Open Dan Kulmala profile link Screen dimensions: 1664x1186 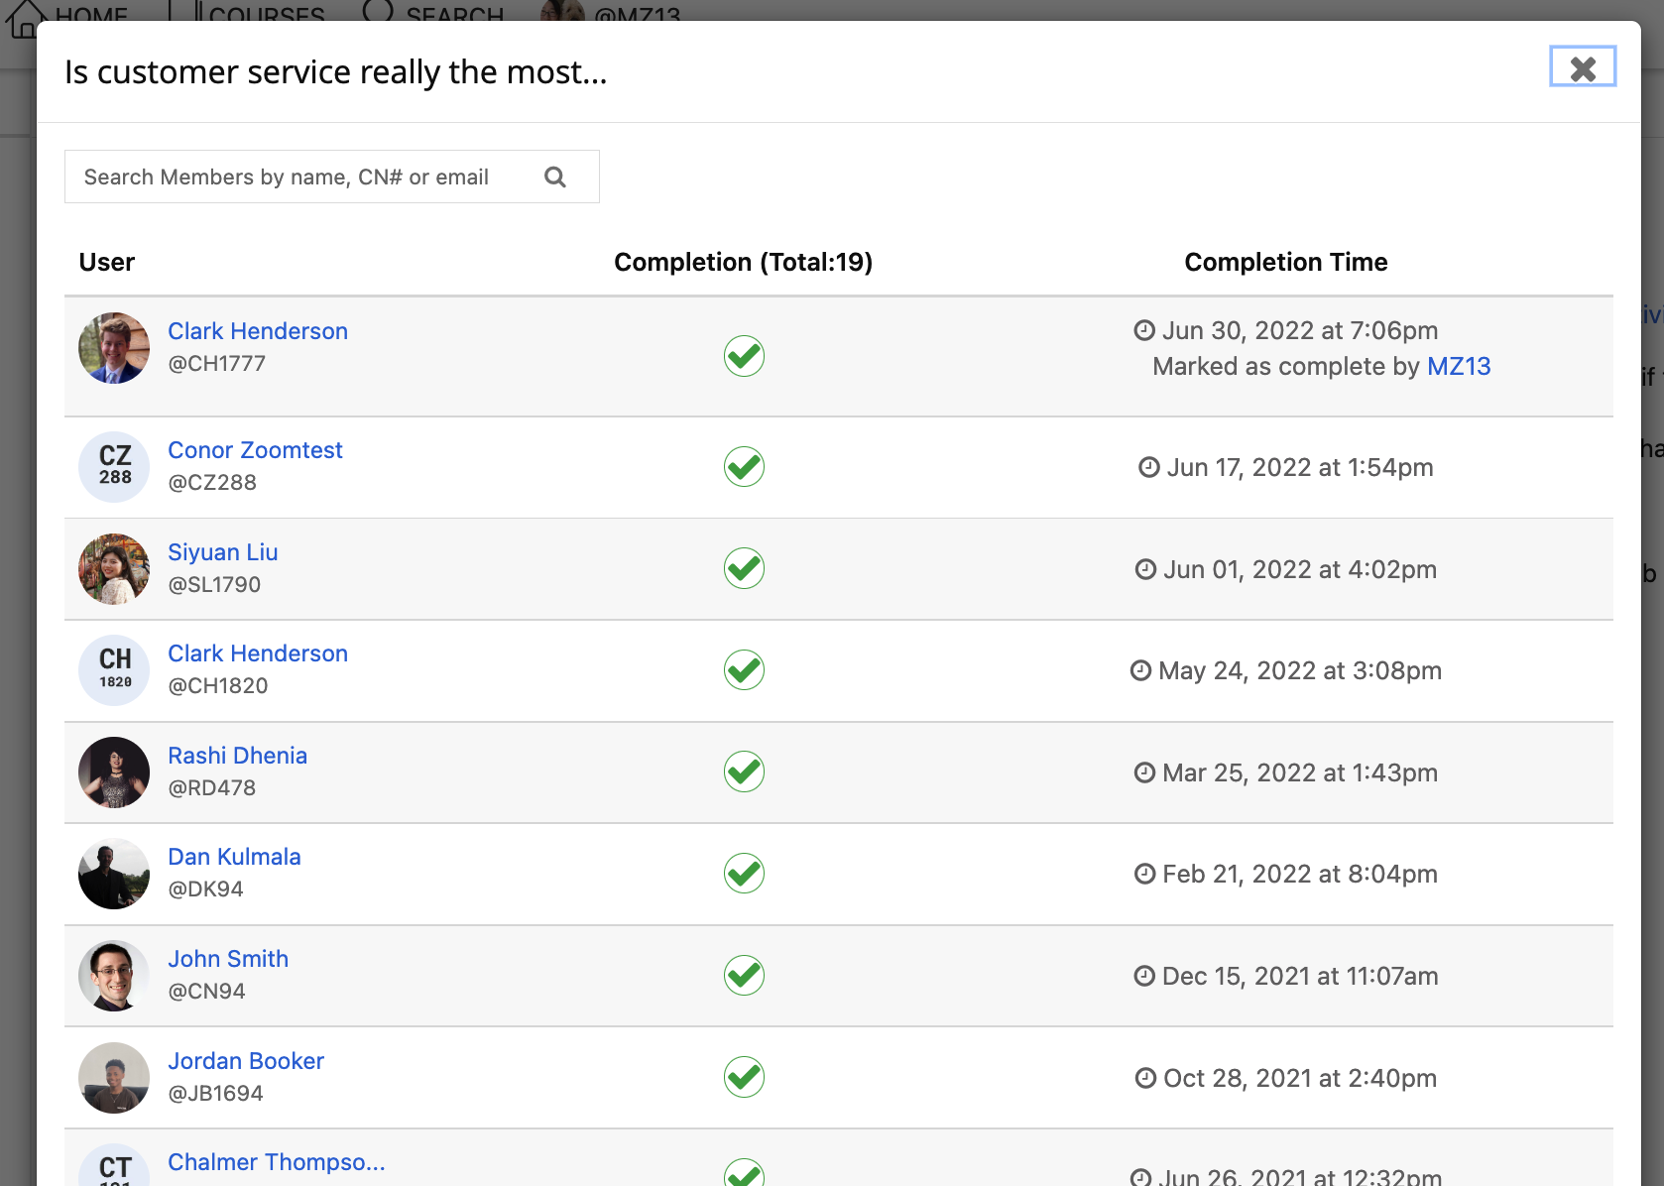pos(234,856)
